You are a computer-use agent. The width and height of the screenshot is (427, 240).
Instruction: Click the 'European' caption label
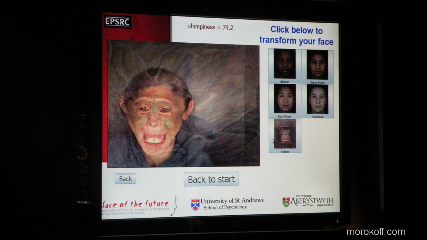pos(317,117)
